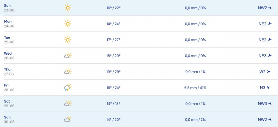This screenshot has height=127, width=278.
Task: Click the partly cloudy icon for Thu 27-06
Action: [68, 72]
